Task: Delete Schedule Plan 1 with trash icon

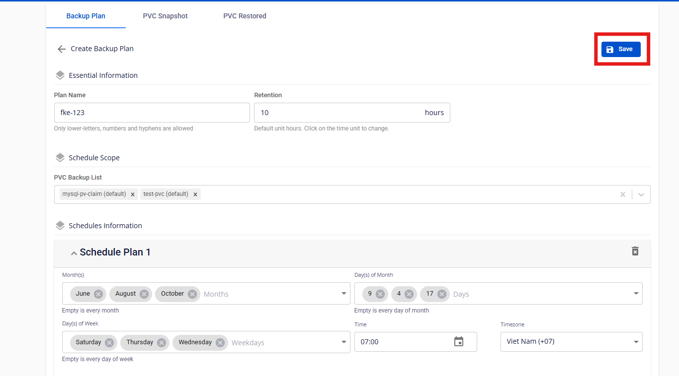Action: pos(635,251)
